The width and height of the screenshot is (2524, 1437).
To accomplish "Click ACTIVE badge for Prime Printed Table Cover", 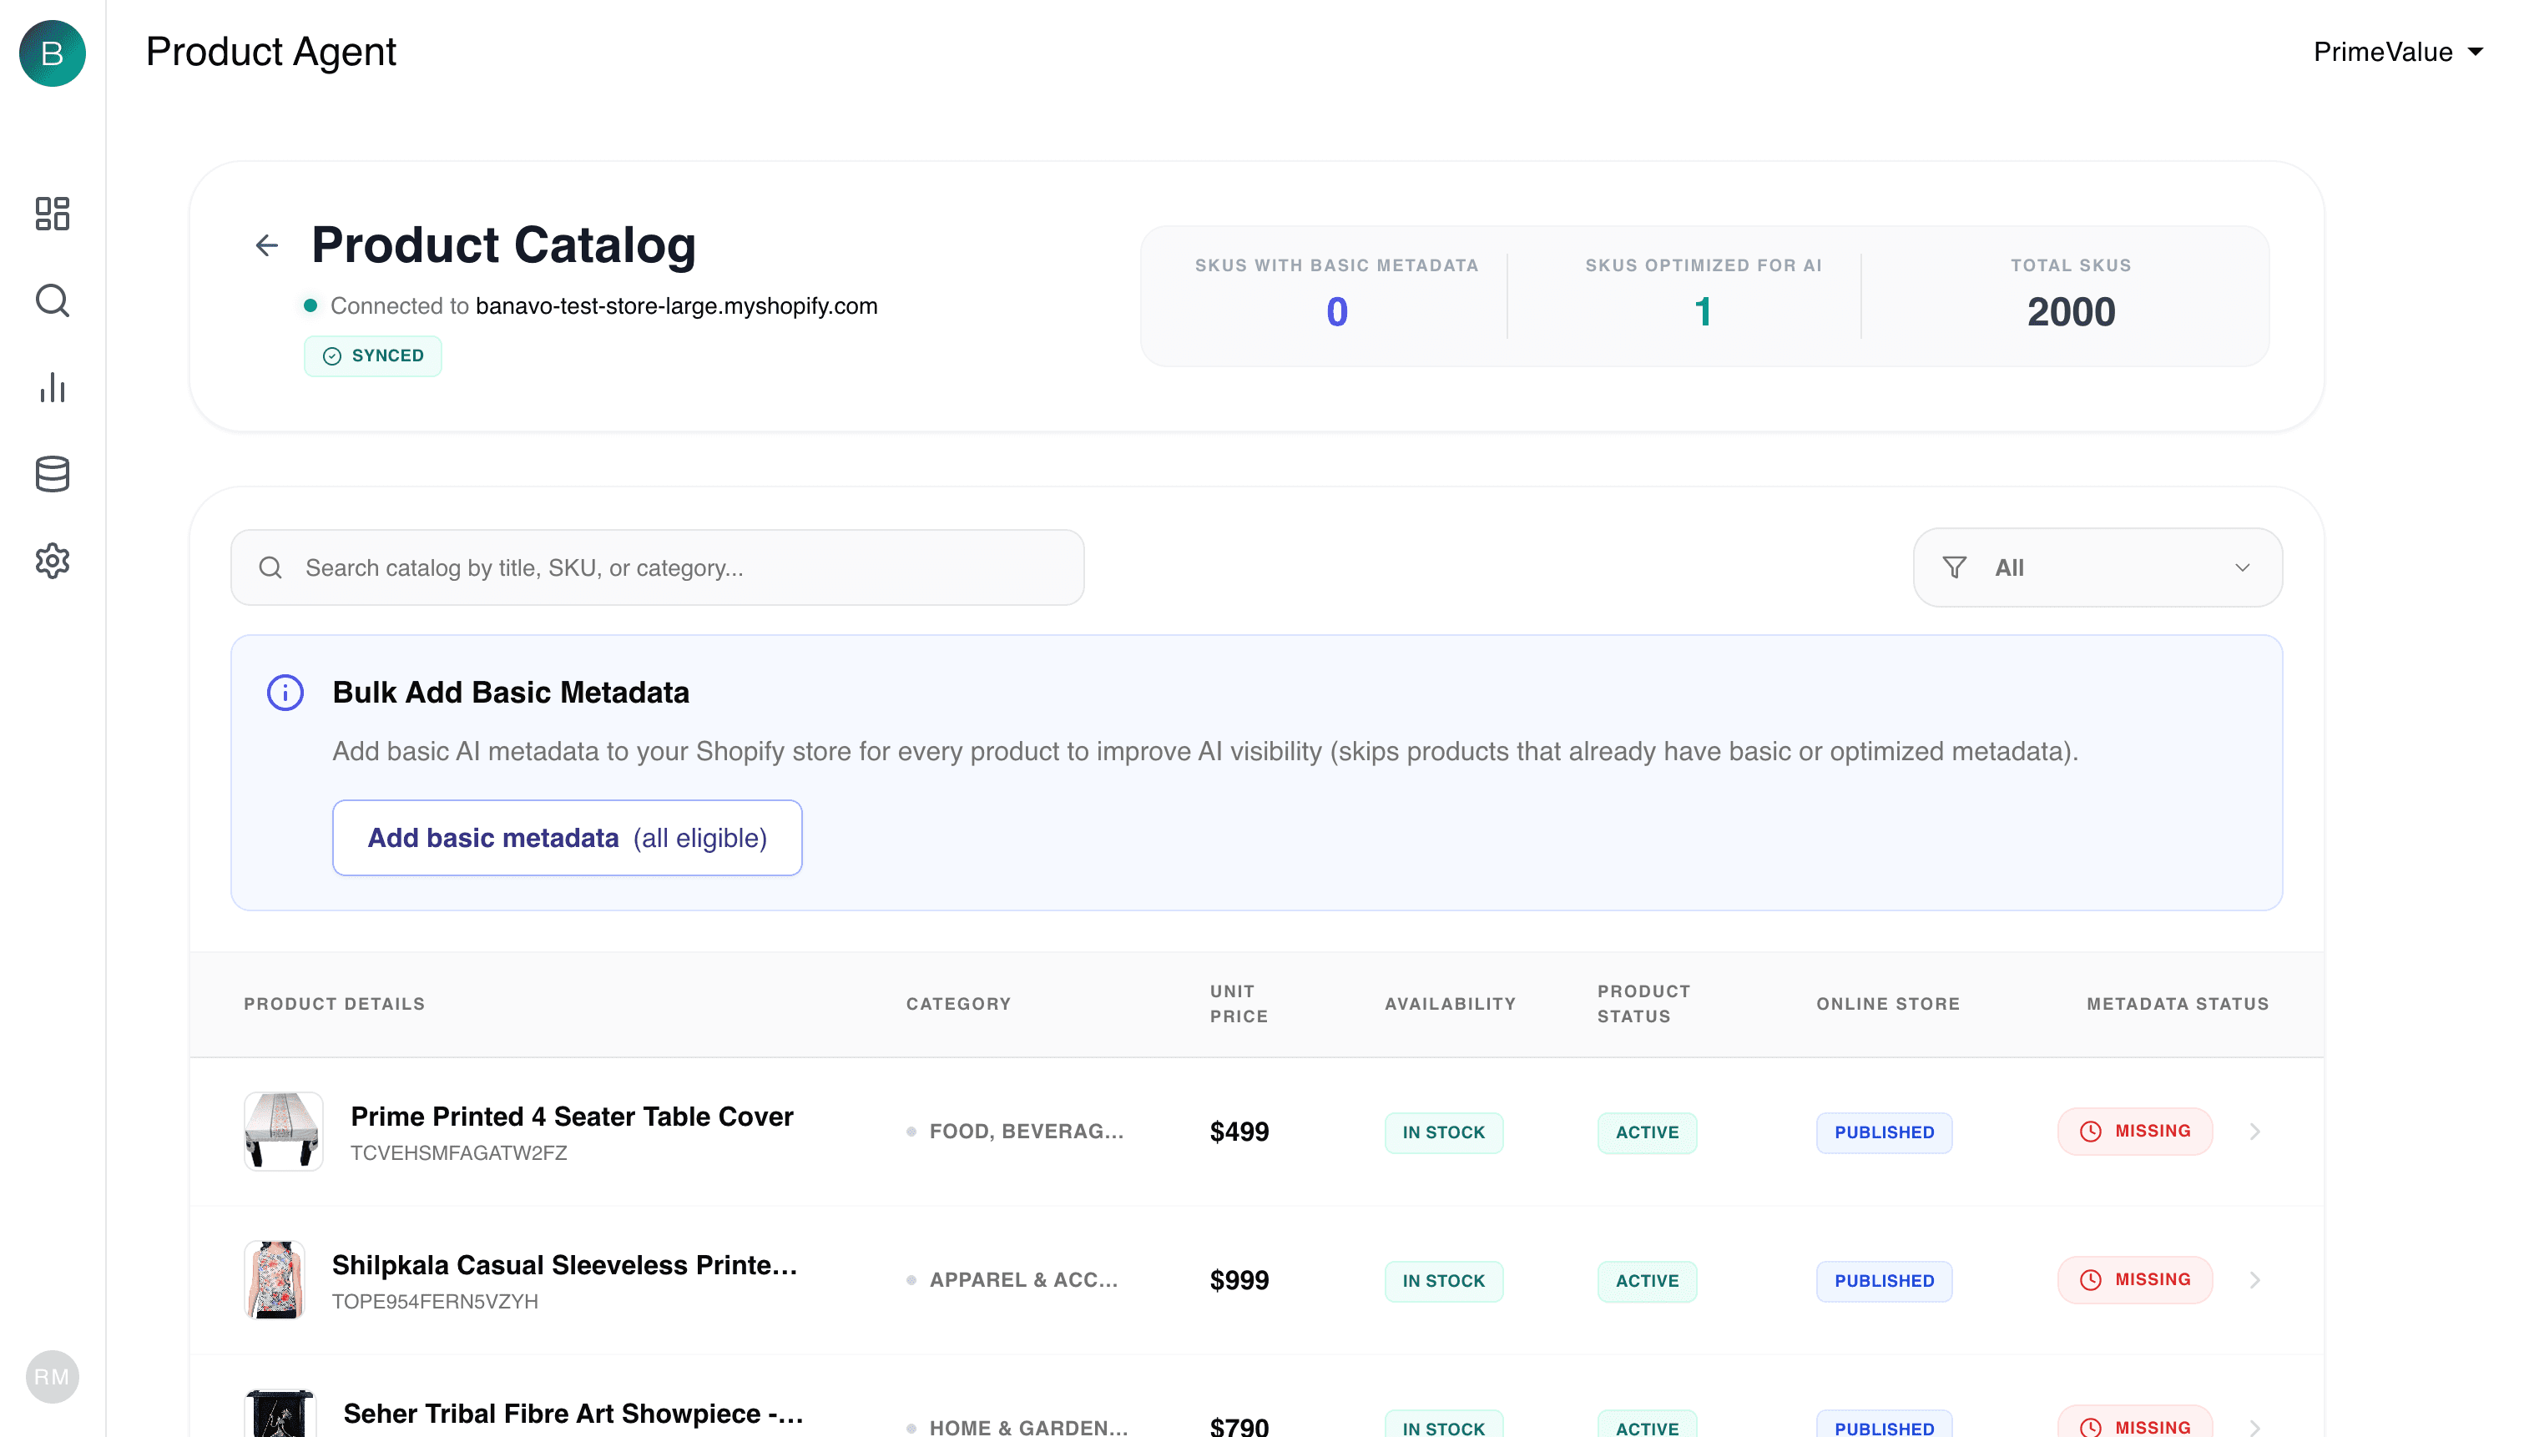I will (1647, 1133).
